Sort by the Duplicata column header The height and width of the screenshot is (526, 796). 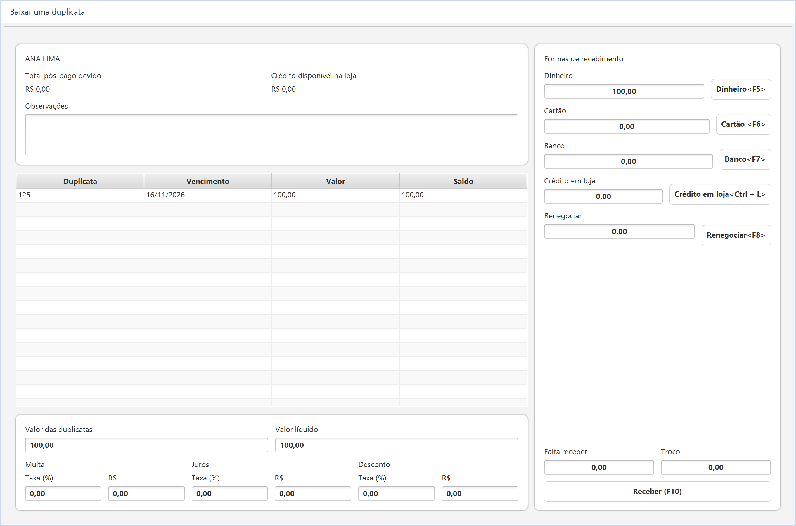tap(80, 181)
